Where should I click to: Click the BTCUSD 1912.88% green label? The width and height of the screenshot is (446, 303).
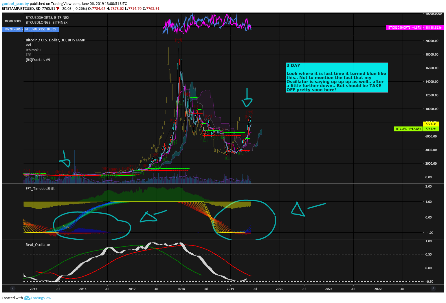click(x=408, y=129)
